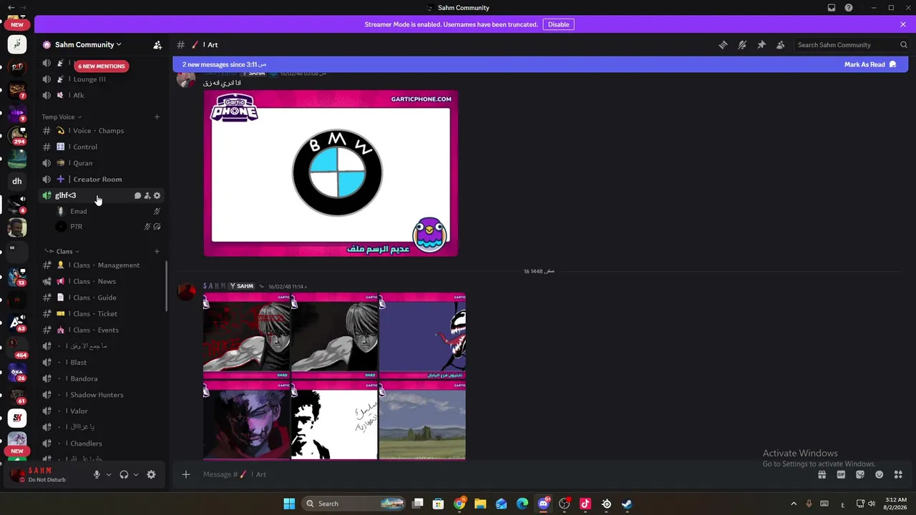Toggle the channel notification bell mute

pos(742,44)
